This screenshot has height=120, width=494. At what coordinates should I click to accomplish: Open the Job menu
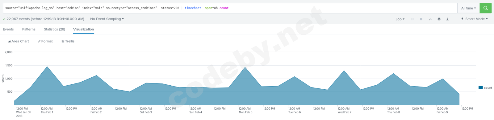point(400,19)
